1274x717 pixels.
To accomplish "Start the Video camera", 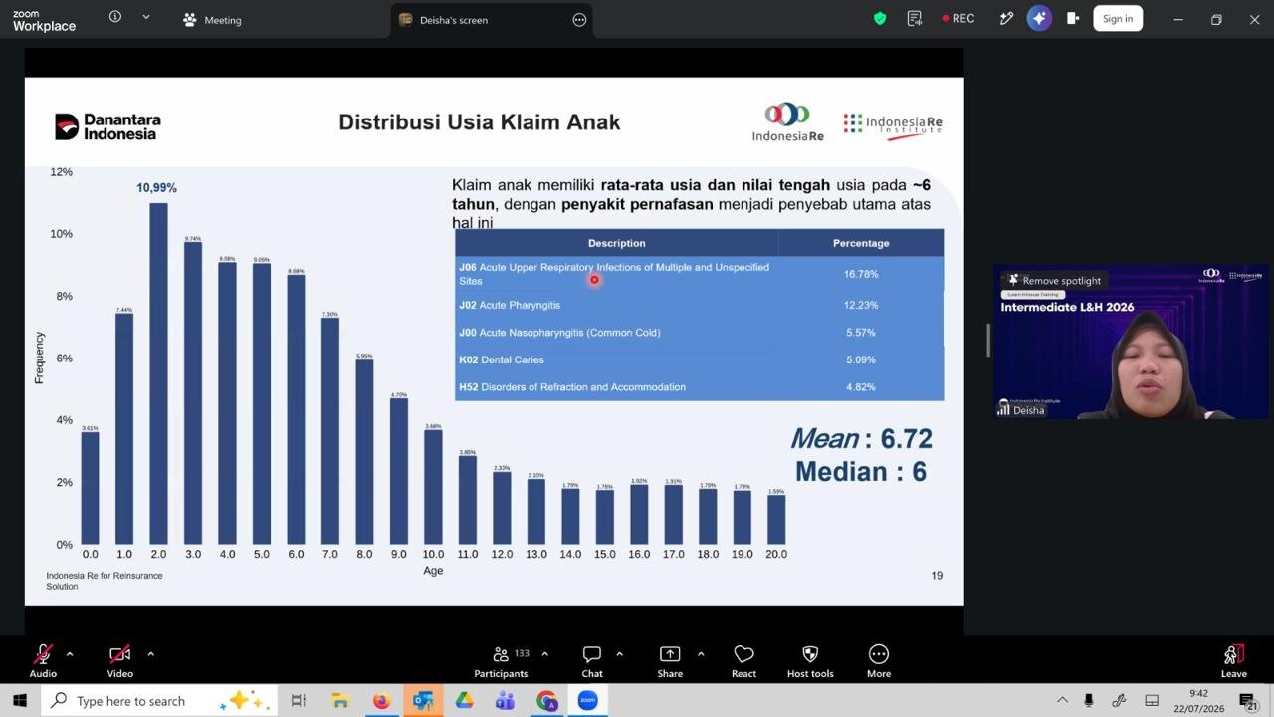I will tap(119, 660).
